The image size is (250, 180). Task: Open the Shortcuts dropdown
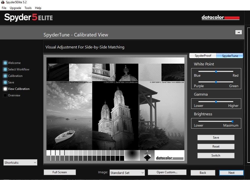click(21, 163)
